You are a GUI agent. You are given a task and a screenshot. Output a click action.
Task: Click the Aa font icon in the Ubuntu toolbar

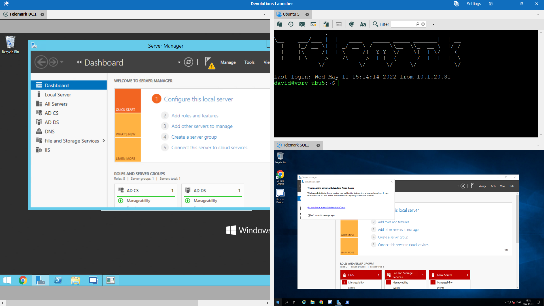click(x=363, y=24)
